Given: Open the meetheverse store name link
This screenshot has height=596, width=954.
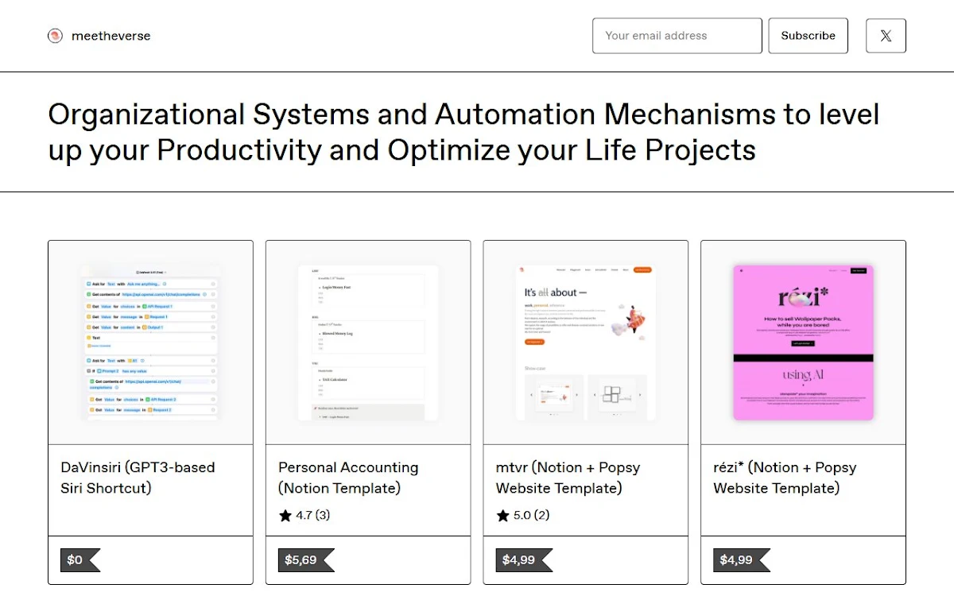Looking at the screenshot, I should coord(111,36).
